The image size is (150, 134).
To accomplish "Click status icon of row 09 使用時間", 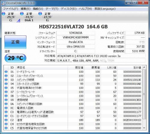I will tap(6, 100).
